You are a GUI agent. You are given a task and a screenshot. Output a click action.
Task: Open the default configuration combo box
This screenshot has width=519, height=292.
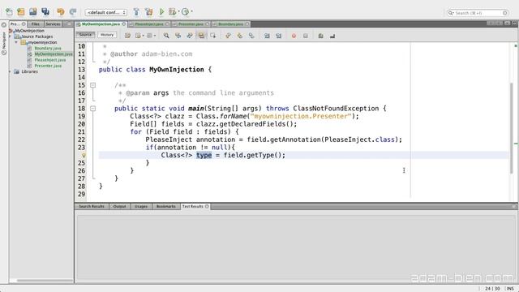point(106,13)
